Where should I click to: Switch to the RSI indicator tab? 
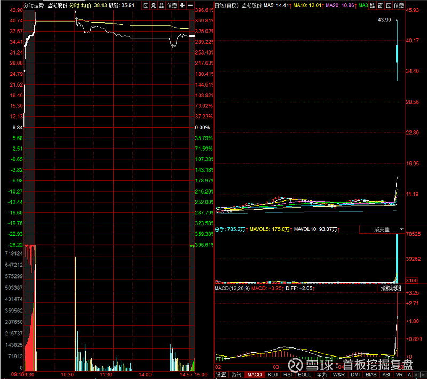pos(288,375)
